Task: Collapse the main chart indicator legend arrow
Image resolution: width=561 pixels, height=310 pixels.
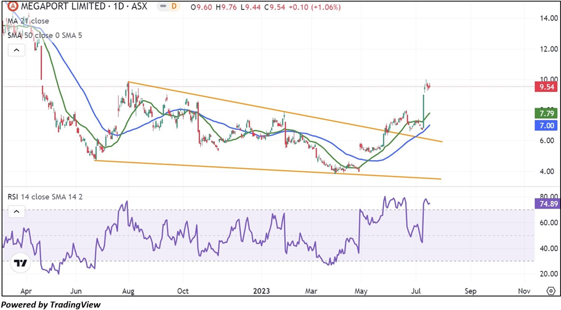Action: (16, 50)
